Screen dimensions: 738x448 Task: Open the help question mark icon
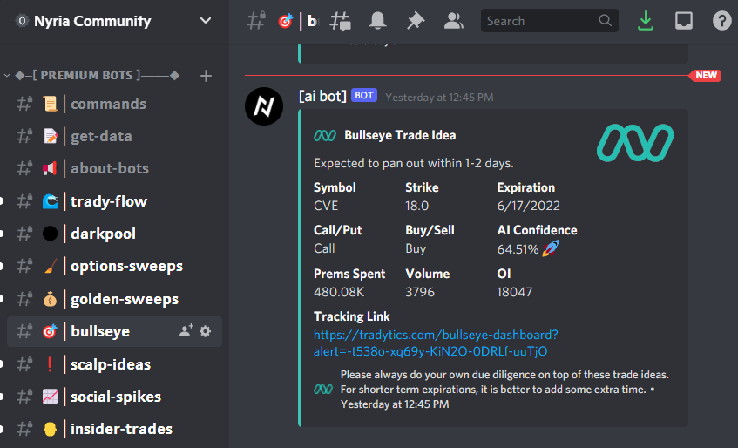[x=721, y=21]
